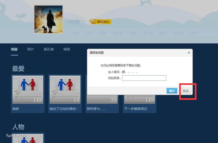The width and height of the screenshot is (218, 143).
Task: Switch to the 面孔墙 tab
Action: pos(49,49)
